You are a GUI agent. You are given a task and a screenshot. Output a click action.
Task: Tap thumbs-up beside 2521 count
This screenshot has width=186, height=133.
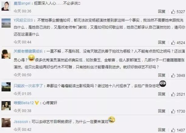(x=173, y=94)
